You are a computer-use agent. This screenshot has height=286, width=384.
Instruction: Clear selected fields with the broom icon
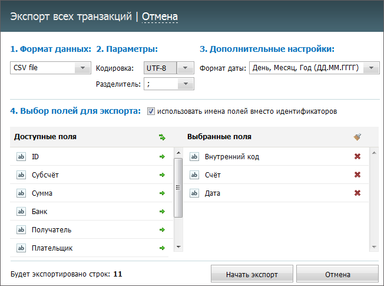(357, 137)
